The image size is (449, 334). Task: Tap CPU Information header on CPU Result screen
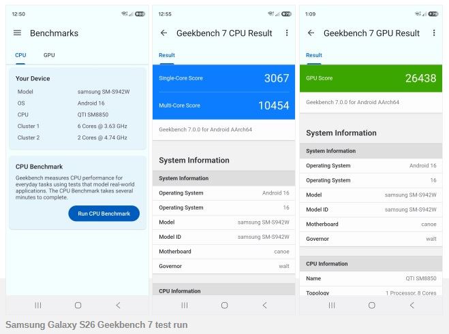coord(223,290)
